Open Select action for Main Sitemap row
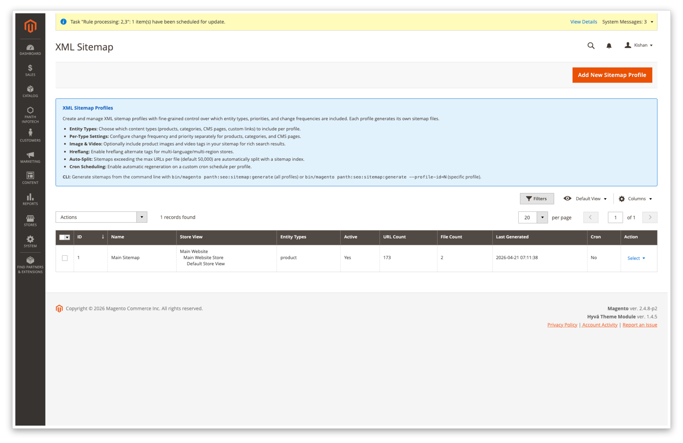The image size is (683, 443). coord(636,258)
